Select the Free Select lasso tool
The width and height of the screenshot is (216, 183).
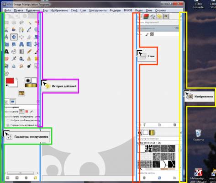21,22
